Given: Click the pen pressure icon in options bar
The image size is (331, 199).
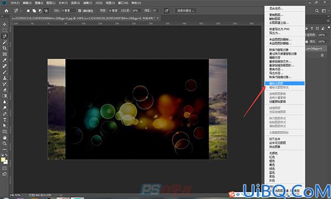Looking at the screenshot, I should tap(167, 10).
